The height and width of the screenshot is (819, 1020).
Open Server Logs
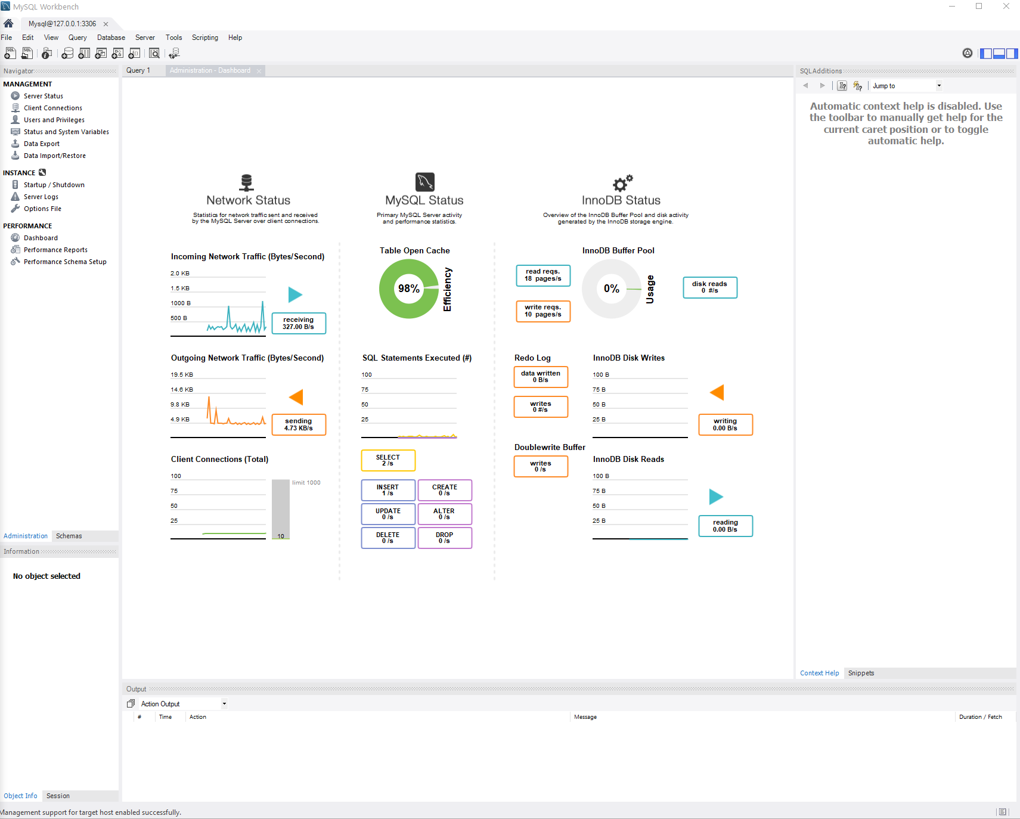41,197
